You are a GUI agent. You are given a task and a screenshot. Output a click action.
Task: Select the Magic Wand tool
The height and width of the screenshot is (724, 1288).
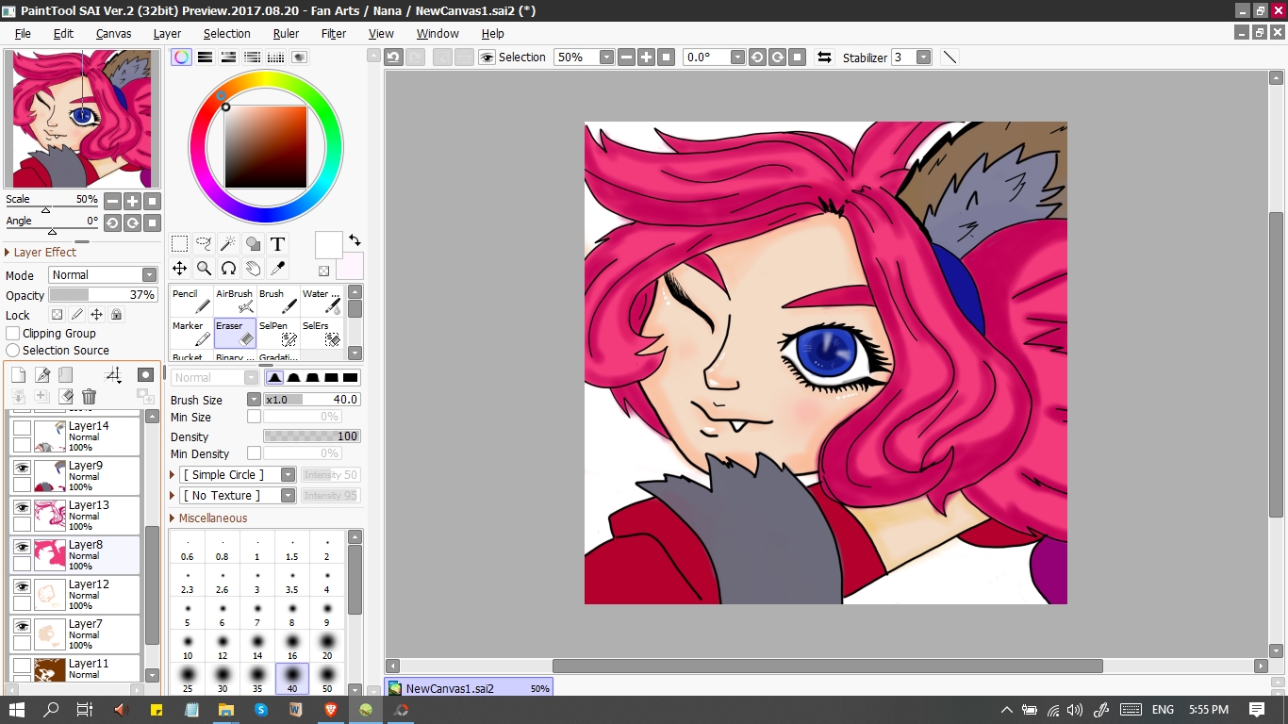click(228, 244)
